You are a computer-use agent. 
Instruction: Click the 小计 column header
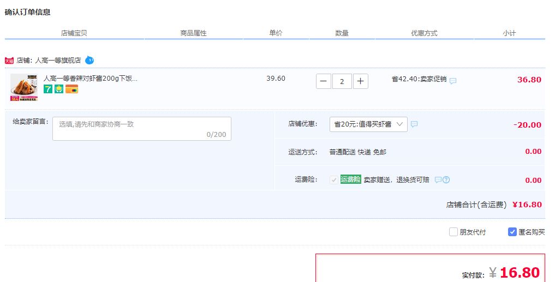(509, 33)
